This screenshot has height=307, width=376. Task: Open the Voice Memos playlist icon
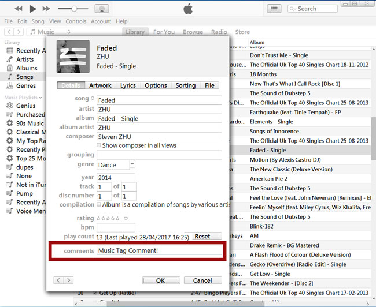point(10,211)
